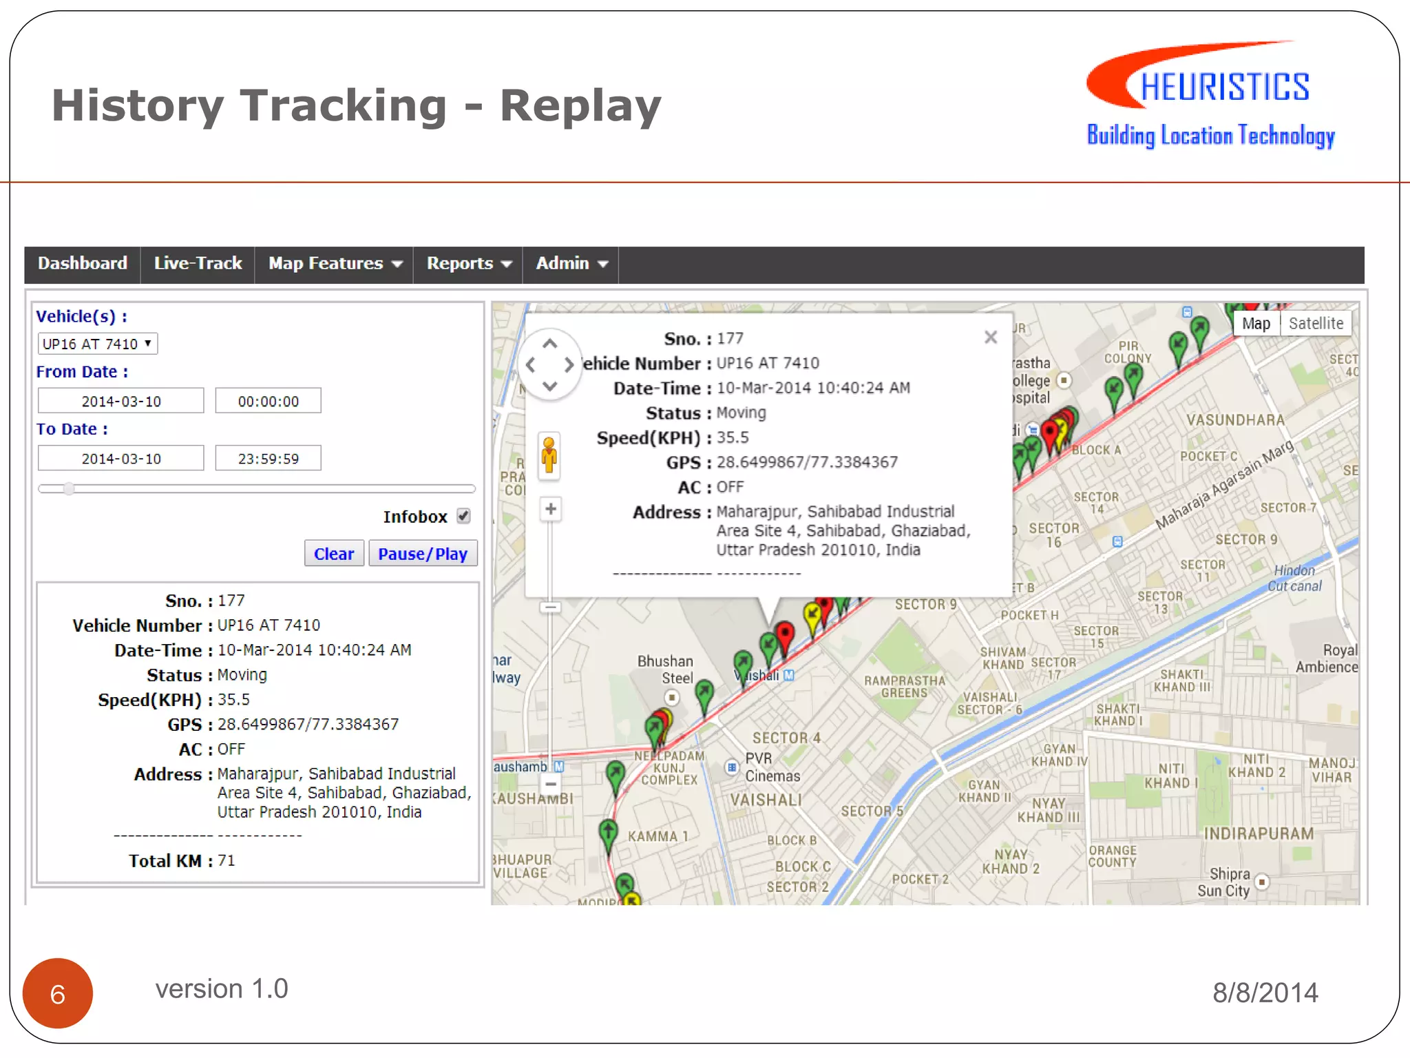This screenshot has width=1410, height=1058.
Task: Open the Dashboard menu item
Action: [83, 264]
